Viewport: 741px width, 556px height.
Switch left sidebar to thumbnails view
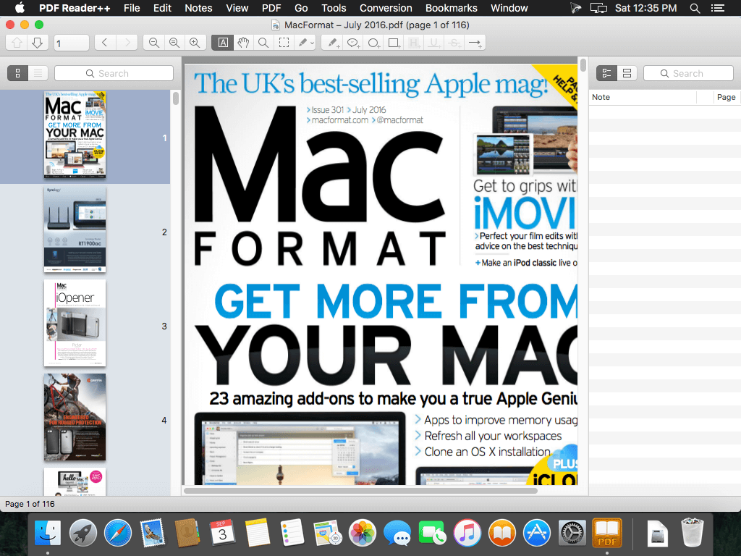click(x=17, y=73)
